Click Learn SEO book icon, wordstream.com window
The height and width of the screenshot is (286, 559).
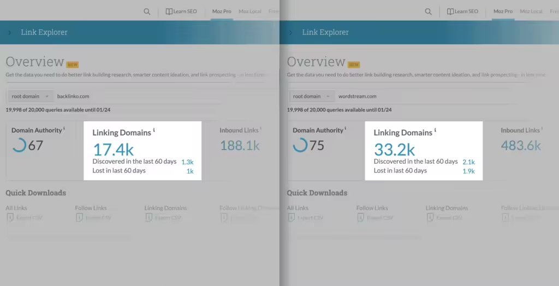(450, 11)
